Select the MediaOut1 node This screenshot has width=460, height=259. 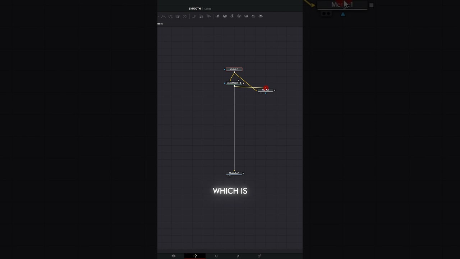tap(234, 173)
